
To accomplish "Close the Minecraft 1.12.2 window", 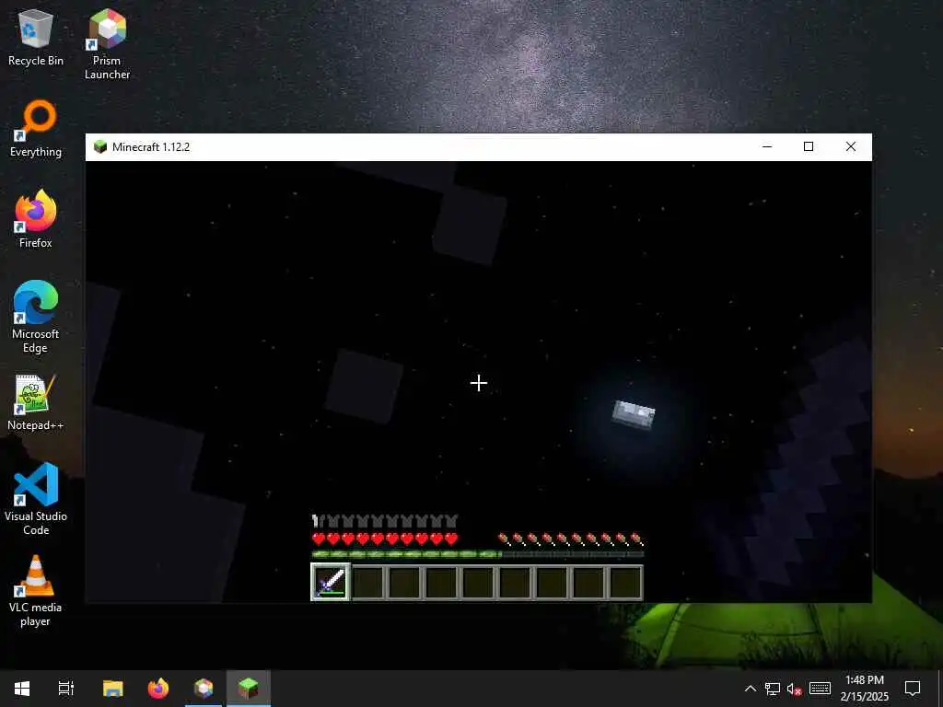I will pyautogui.click(x=850, y=146).
